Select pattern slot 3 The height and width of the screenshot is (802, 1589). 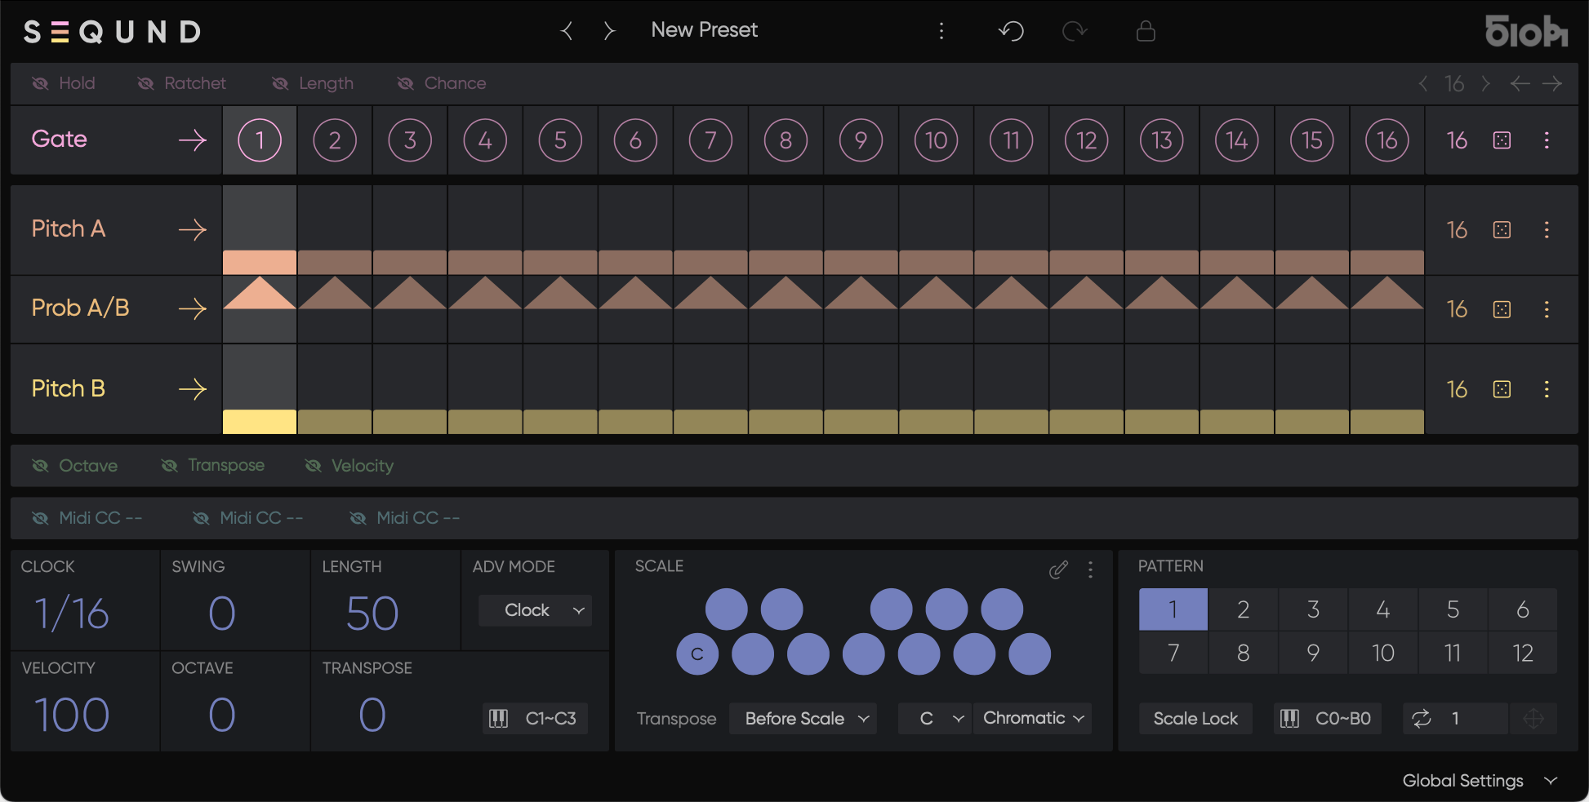[x=1313, y=609]
